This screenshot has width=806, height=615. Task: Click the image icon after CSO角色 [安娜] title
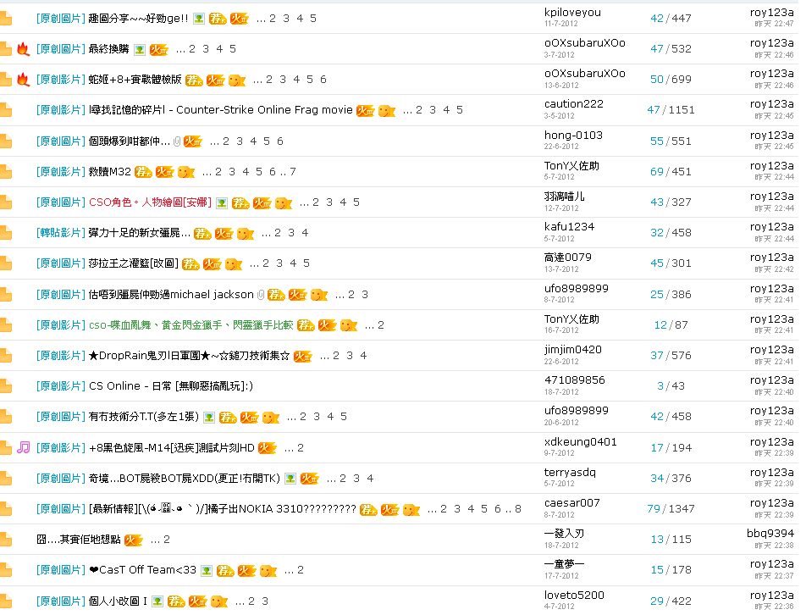tap(222, 202)
